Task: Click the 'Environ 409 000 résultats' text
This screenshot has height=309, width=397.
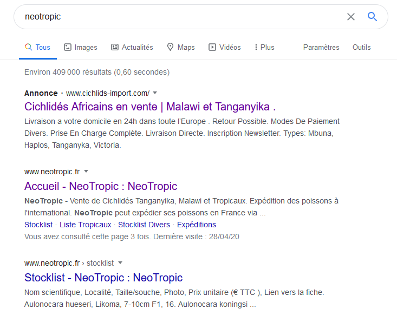Action: pos(97,72)
